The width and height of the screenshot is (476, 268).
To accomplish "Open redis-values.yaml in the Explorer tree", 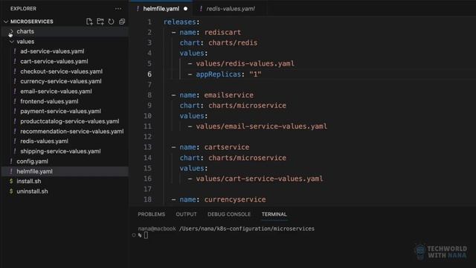I will [45, 141].
